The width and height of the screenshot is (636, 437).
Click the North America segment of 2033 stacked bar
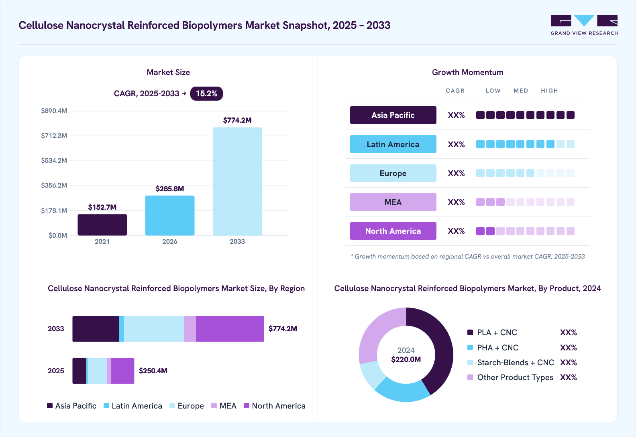point(230,329)
